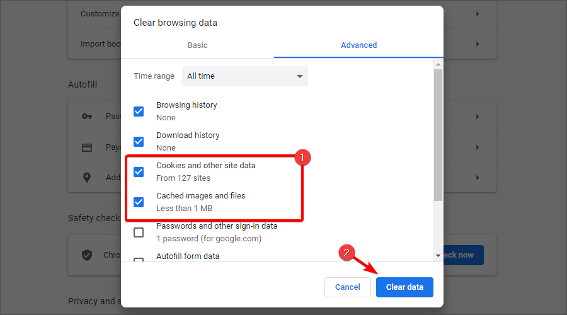Check Passwords and other sign-in data checkbox

tap(139, 232)
